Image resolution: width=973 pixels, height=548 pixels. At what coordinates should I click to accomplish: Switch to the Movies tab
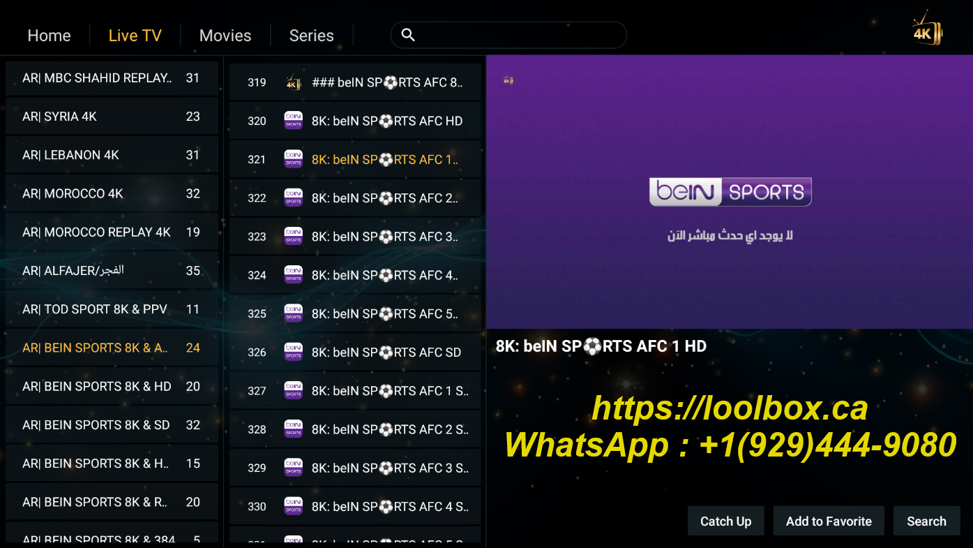(225, 36)
